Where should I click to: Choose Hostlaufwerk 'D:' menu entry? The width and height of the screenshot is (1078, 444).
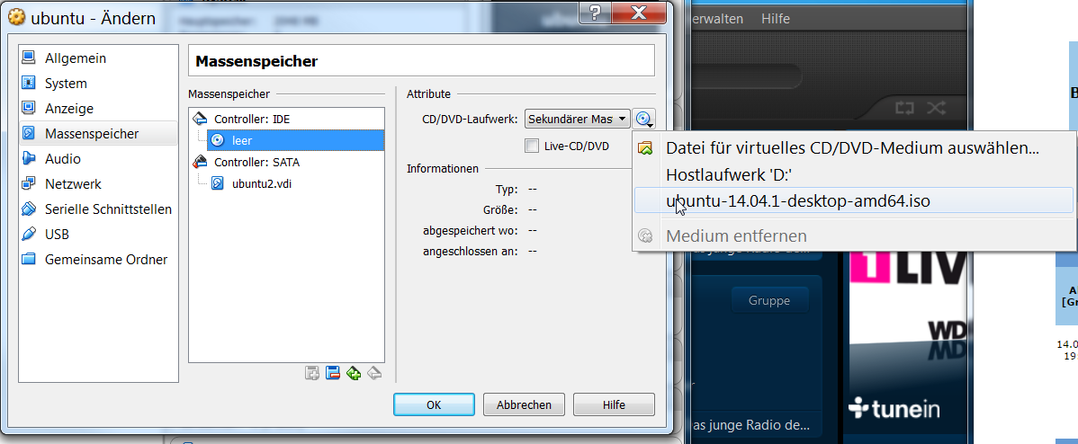tap(852, 174)
